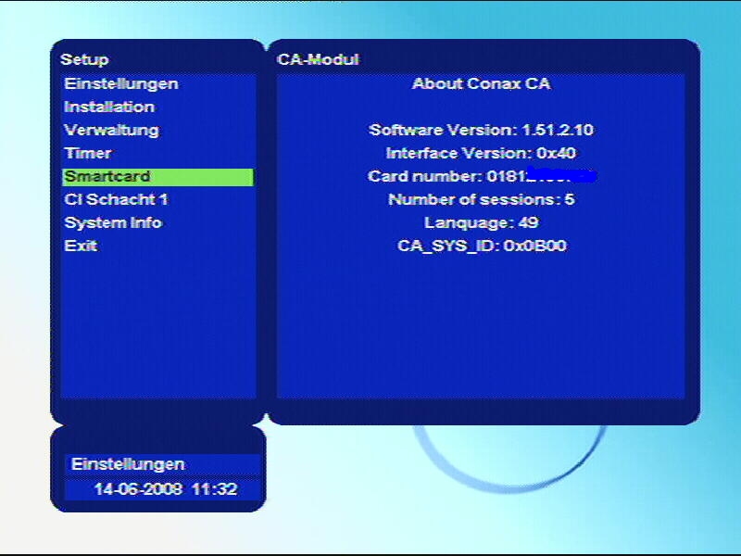Click the Setup panel title
741x556 pixels.
point(84,59)
